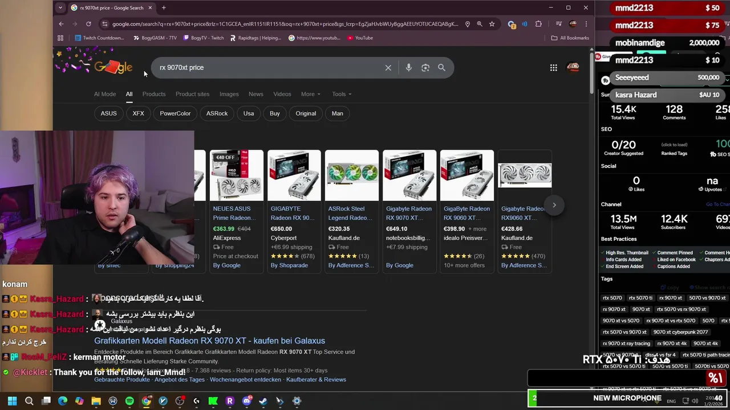Bookmark this page with the star
Screen dimensions: 730x410
[492, 24]
